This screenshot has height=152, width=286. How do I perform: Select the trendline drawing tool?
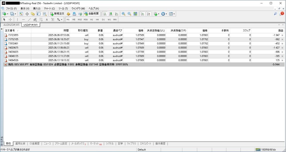(29, 20)
